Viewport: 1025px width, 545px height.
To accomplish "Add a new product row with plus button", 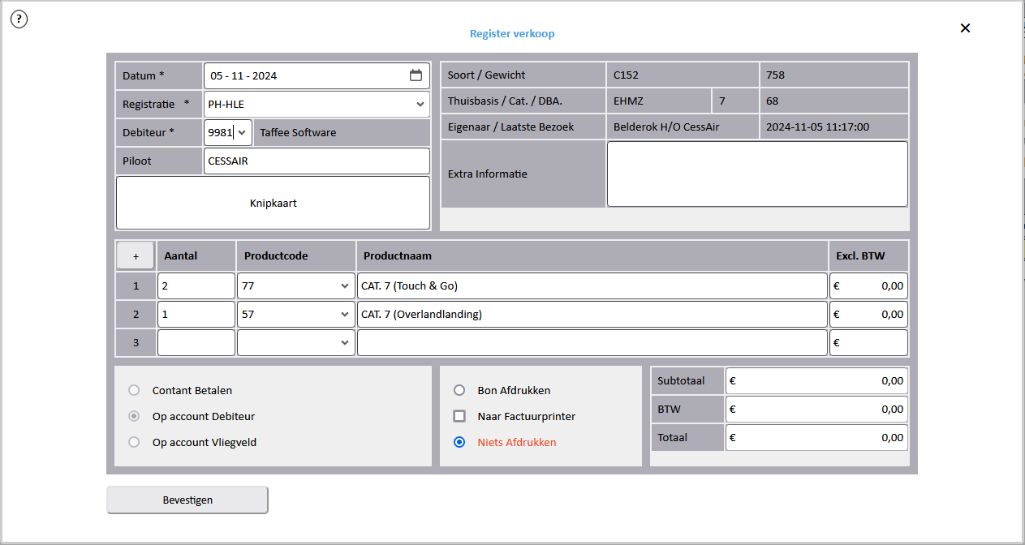I will [136, 255].
